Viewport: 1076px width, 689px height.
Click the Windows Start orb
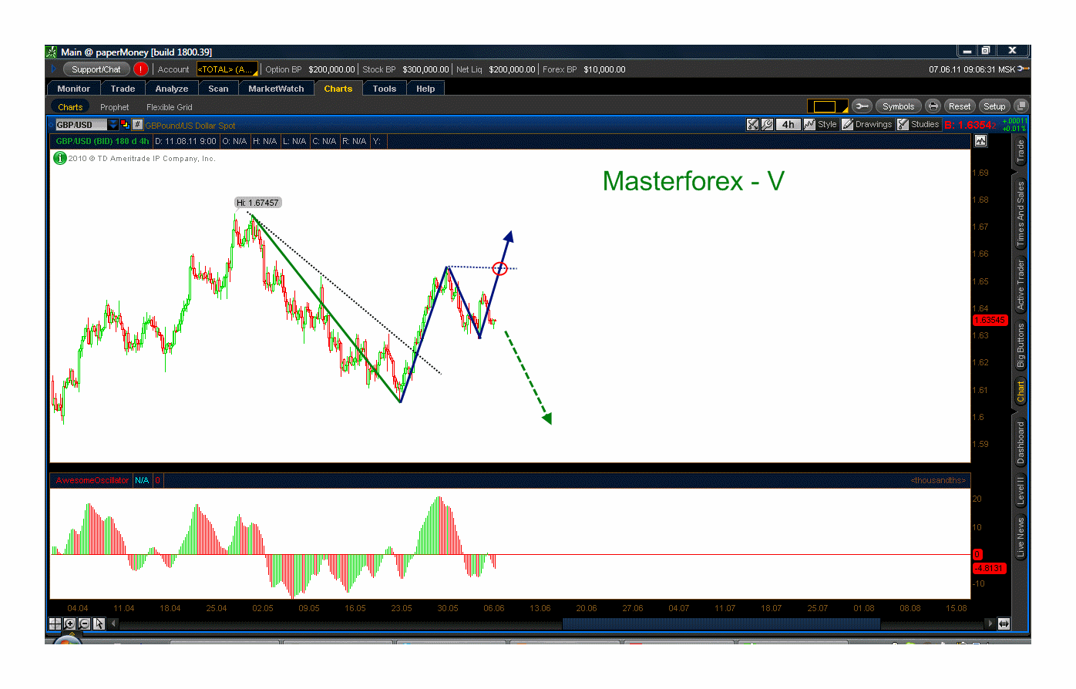coord(68,640)
